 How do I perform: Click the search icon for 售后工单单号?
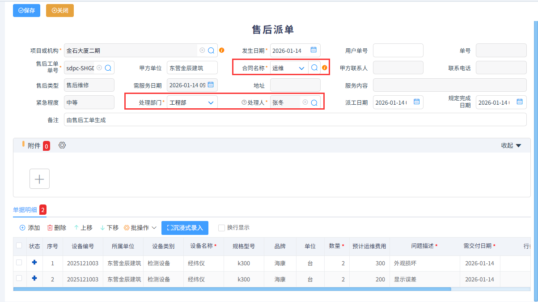[x=108, y=68]
